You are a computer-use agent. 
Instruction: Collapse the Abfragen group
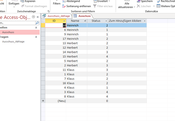[x=36, y=37]
